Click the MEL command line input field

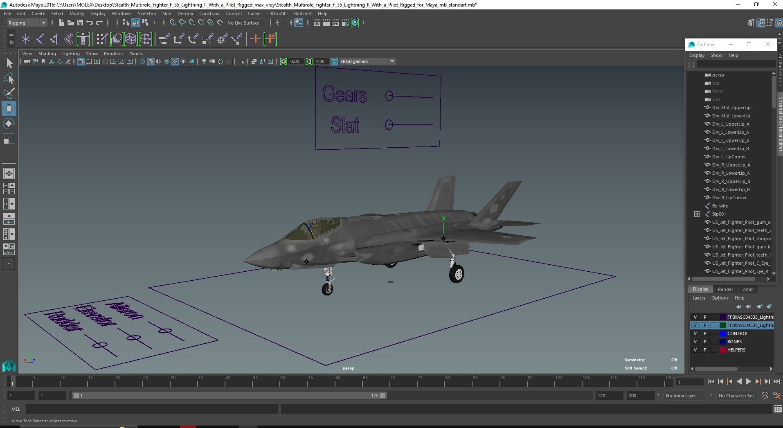[152, 409]
